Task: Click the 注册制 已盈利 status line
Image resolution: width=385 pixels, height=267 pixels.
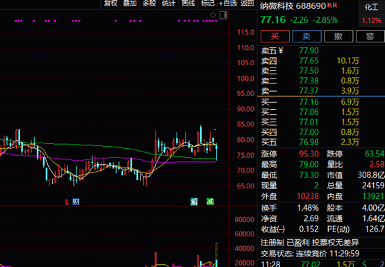Action: click(309, 243)
